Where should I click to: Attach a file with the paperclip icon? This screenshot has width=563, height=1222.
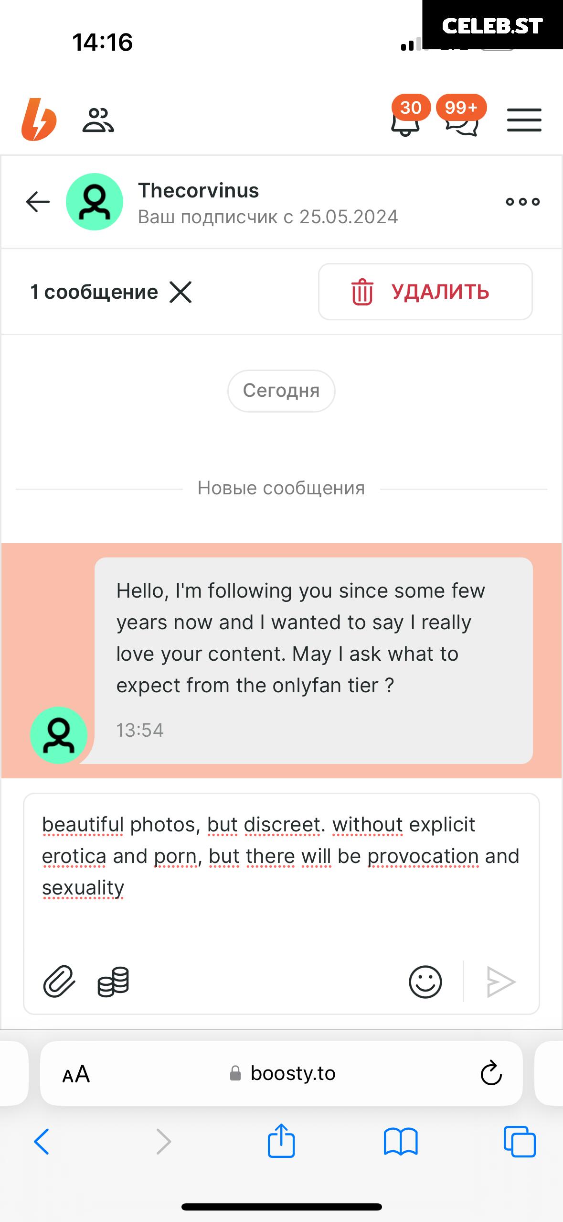point(59,982)
